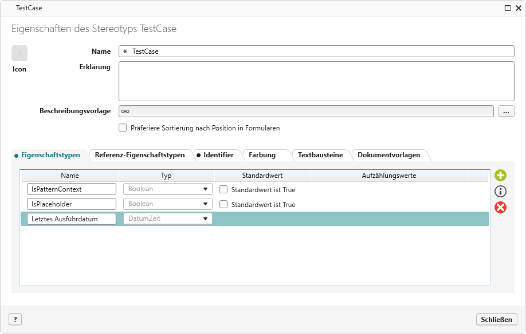Click the link icon in Beschreibungsvorlage field
Viewport: 526px width, 334px height.
pos(125,112)
